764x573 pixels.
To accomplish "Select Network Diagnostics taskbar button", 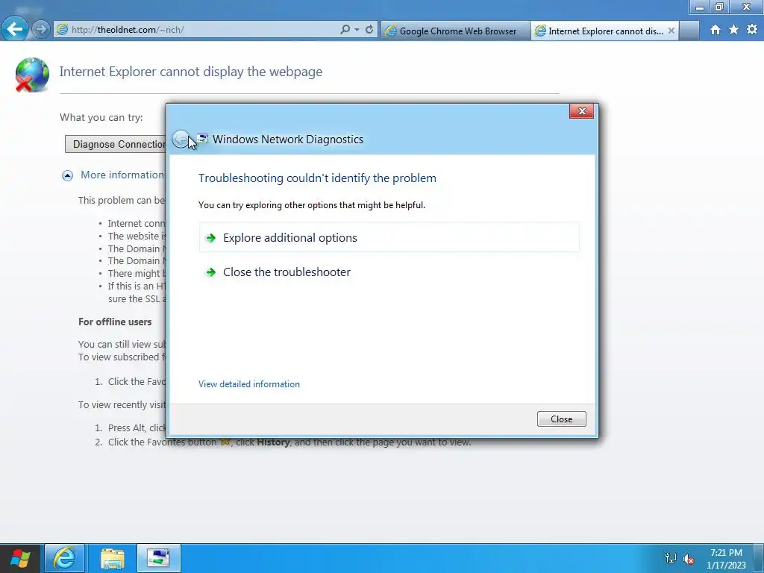I will click(159, 558).
